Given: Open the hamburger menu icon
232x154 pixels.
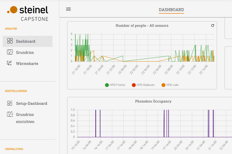Looking at the screenshot, I should coord(68,9).
